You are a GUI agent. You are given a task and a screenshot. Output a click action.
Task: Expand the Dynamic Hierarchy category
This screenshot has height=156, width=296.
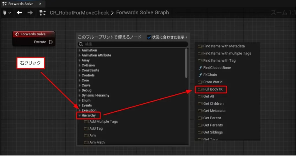point(79,96)
